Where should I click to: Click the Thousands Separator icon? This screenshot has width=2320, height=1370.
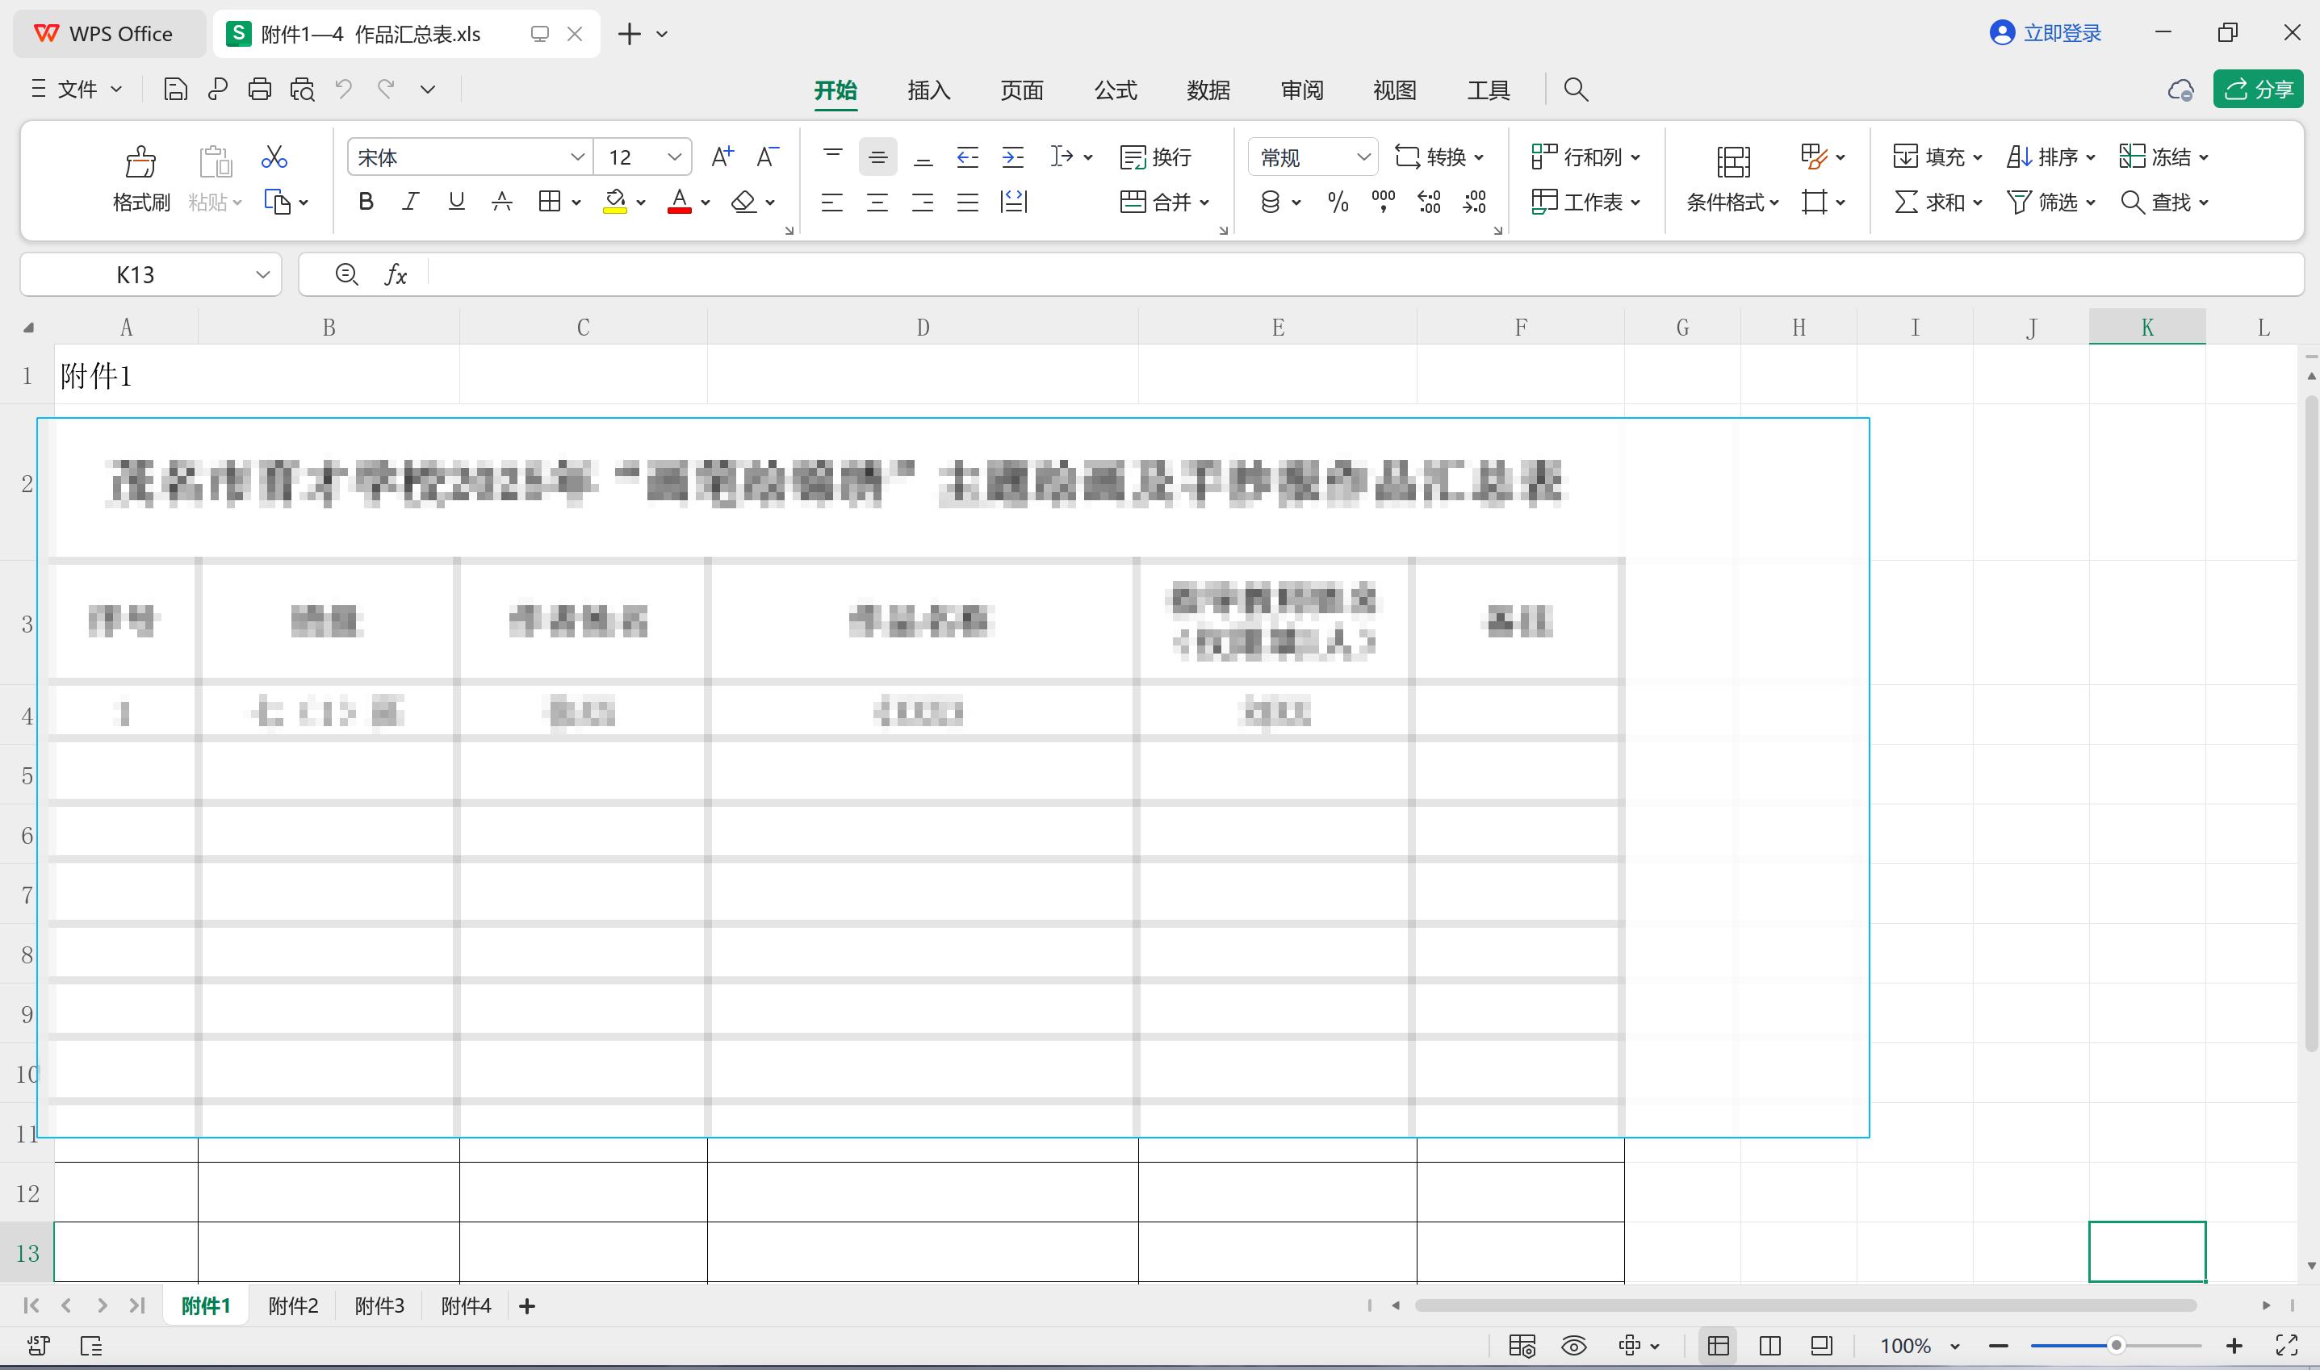click(1384, 201)
